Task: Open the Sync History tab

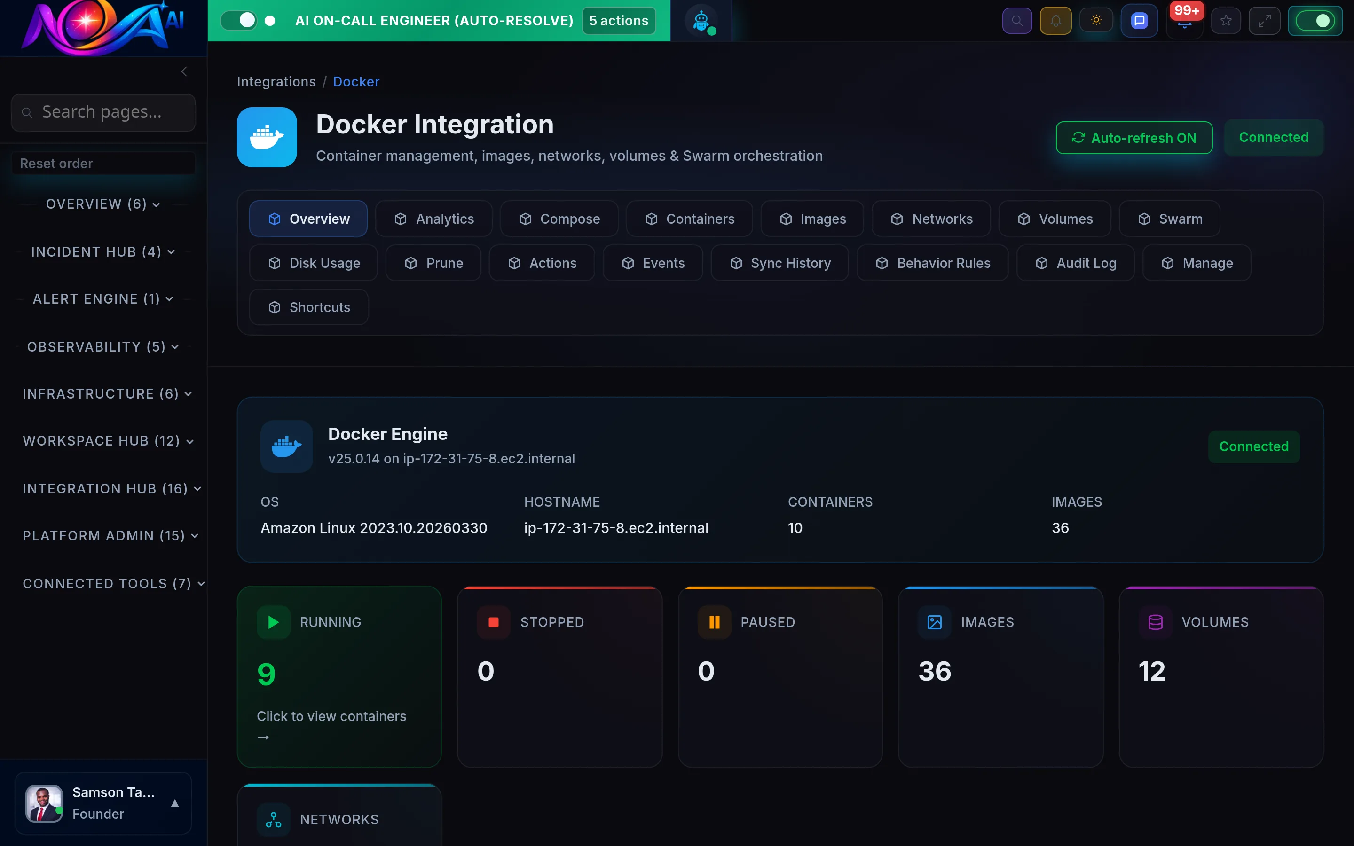Action: pos(780,263)
